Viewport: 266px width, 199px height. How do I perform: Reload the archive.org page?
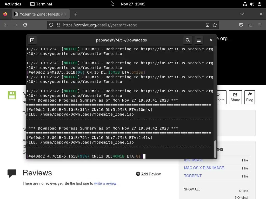pyautogui.click(x=25, y=25)
